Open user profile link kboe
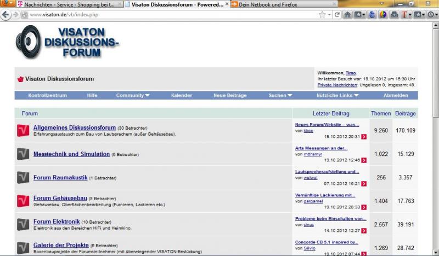This screenshot has width=439, height=256. tap(308, 131)
